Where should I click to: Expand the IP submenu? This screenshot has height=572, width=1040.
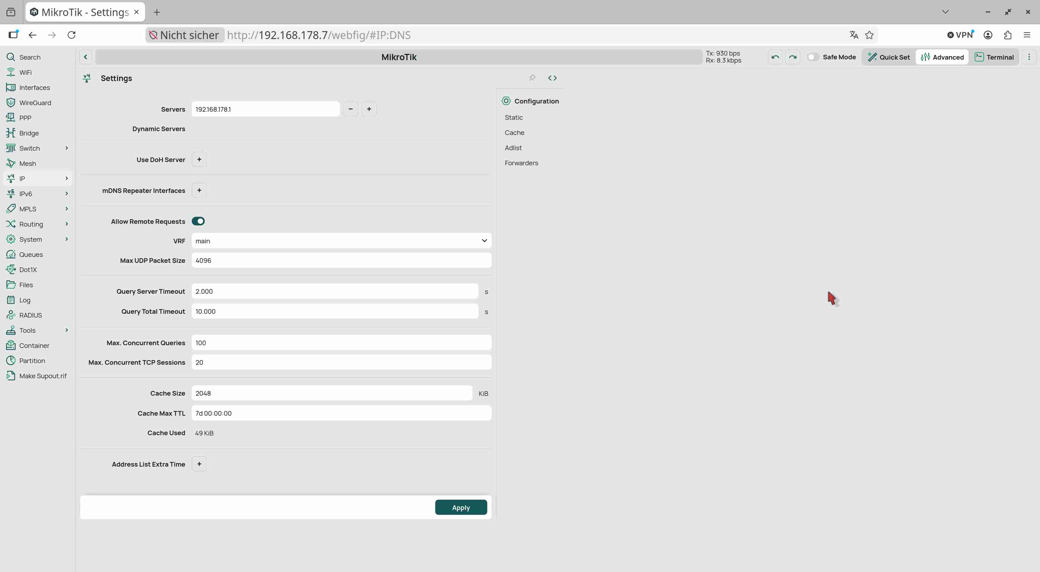tap(67, 179)
